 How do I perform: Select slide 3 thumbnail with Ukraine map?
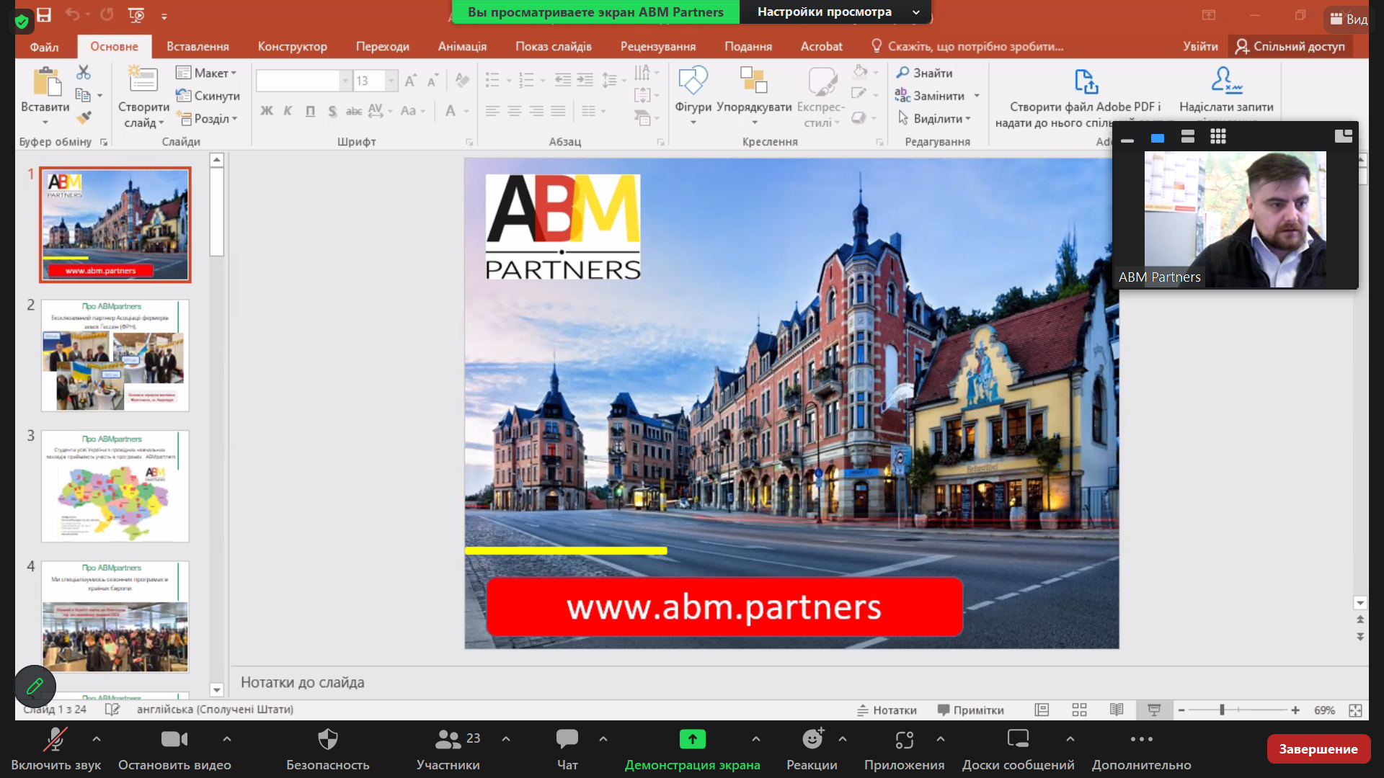pyautogui.click(x=115, y=486)
